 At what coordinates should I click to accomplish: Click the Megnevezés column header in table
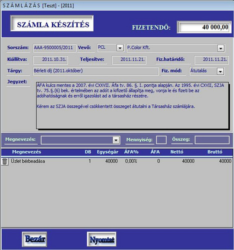point(26,152)
